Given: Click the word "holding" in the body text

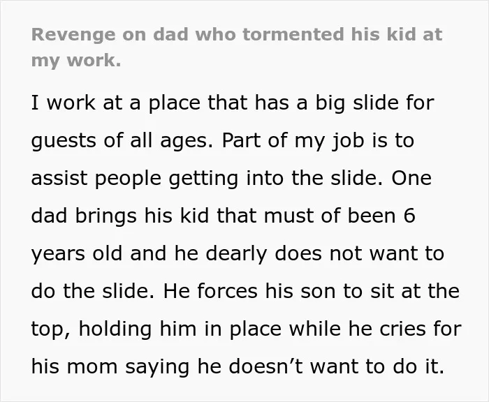Looking at the screenshot, I should point(115,329).
